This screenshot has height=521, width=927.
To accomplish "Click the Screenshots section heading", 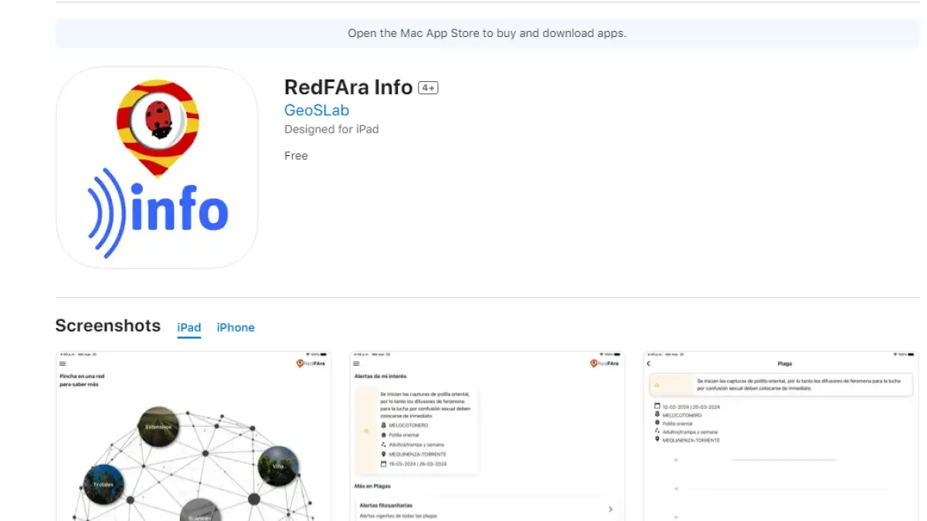I will click(x=107, y=326).
